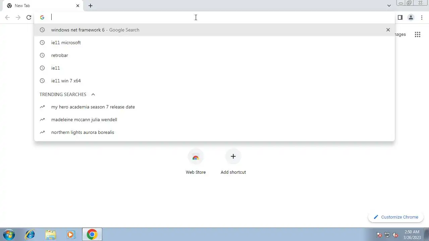
Task: Collapse the Trending Searches section
Action: (93, 94)
